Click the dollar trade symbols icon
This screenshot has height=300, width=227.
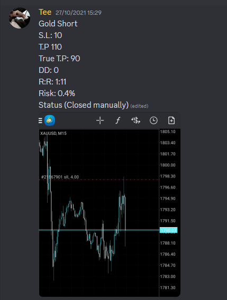point(135,120)
